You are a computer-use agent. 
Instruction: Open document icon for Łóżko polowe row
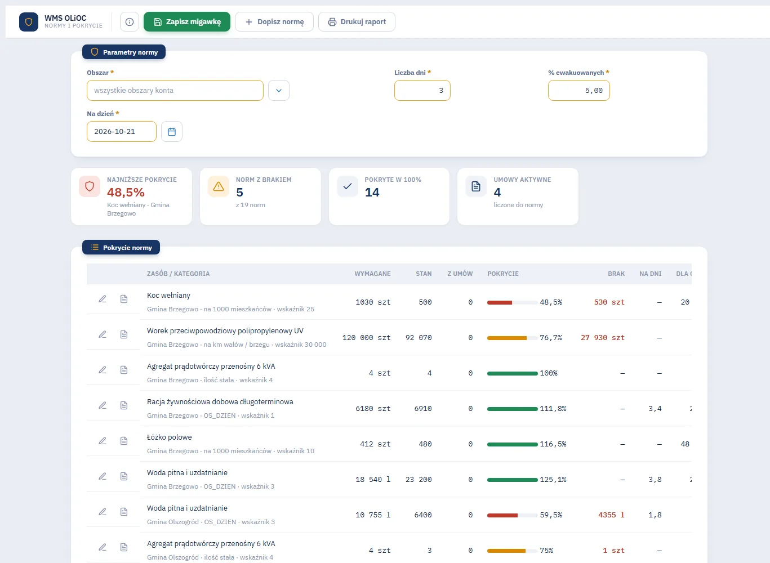click(x=124, y=441)
